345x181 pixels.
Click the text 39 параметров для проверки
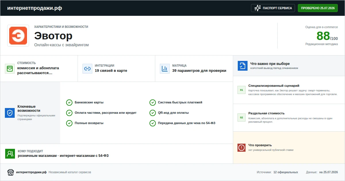point(199,71)
